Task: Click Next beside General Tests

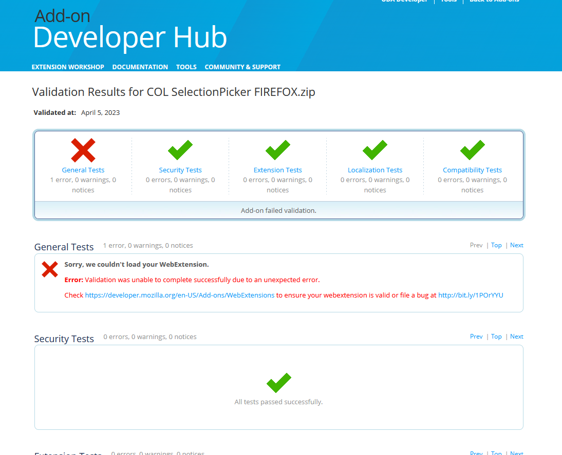Action: [x=516, y=245]
